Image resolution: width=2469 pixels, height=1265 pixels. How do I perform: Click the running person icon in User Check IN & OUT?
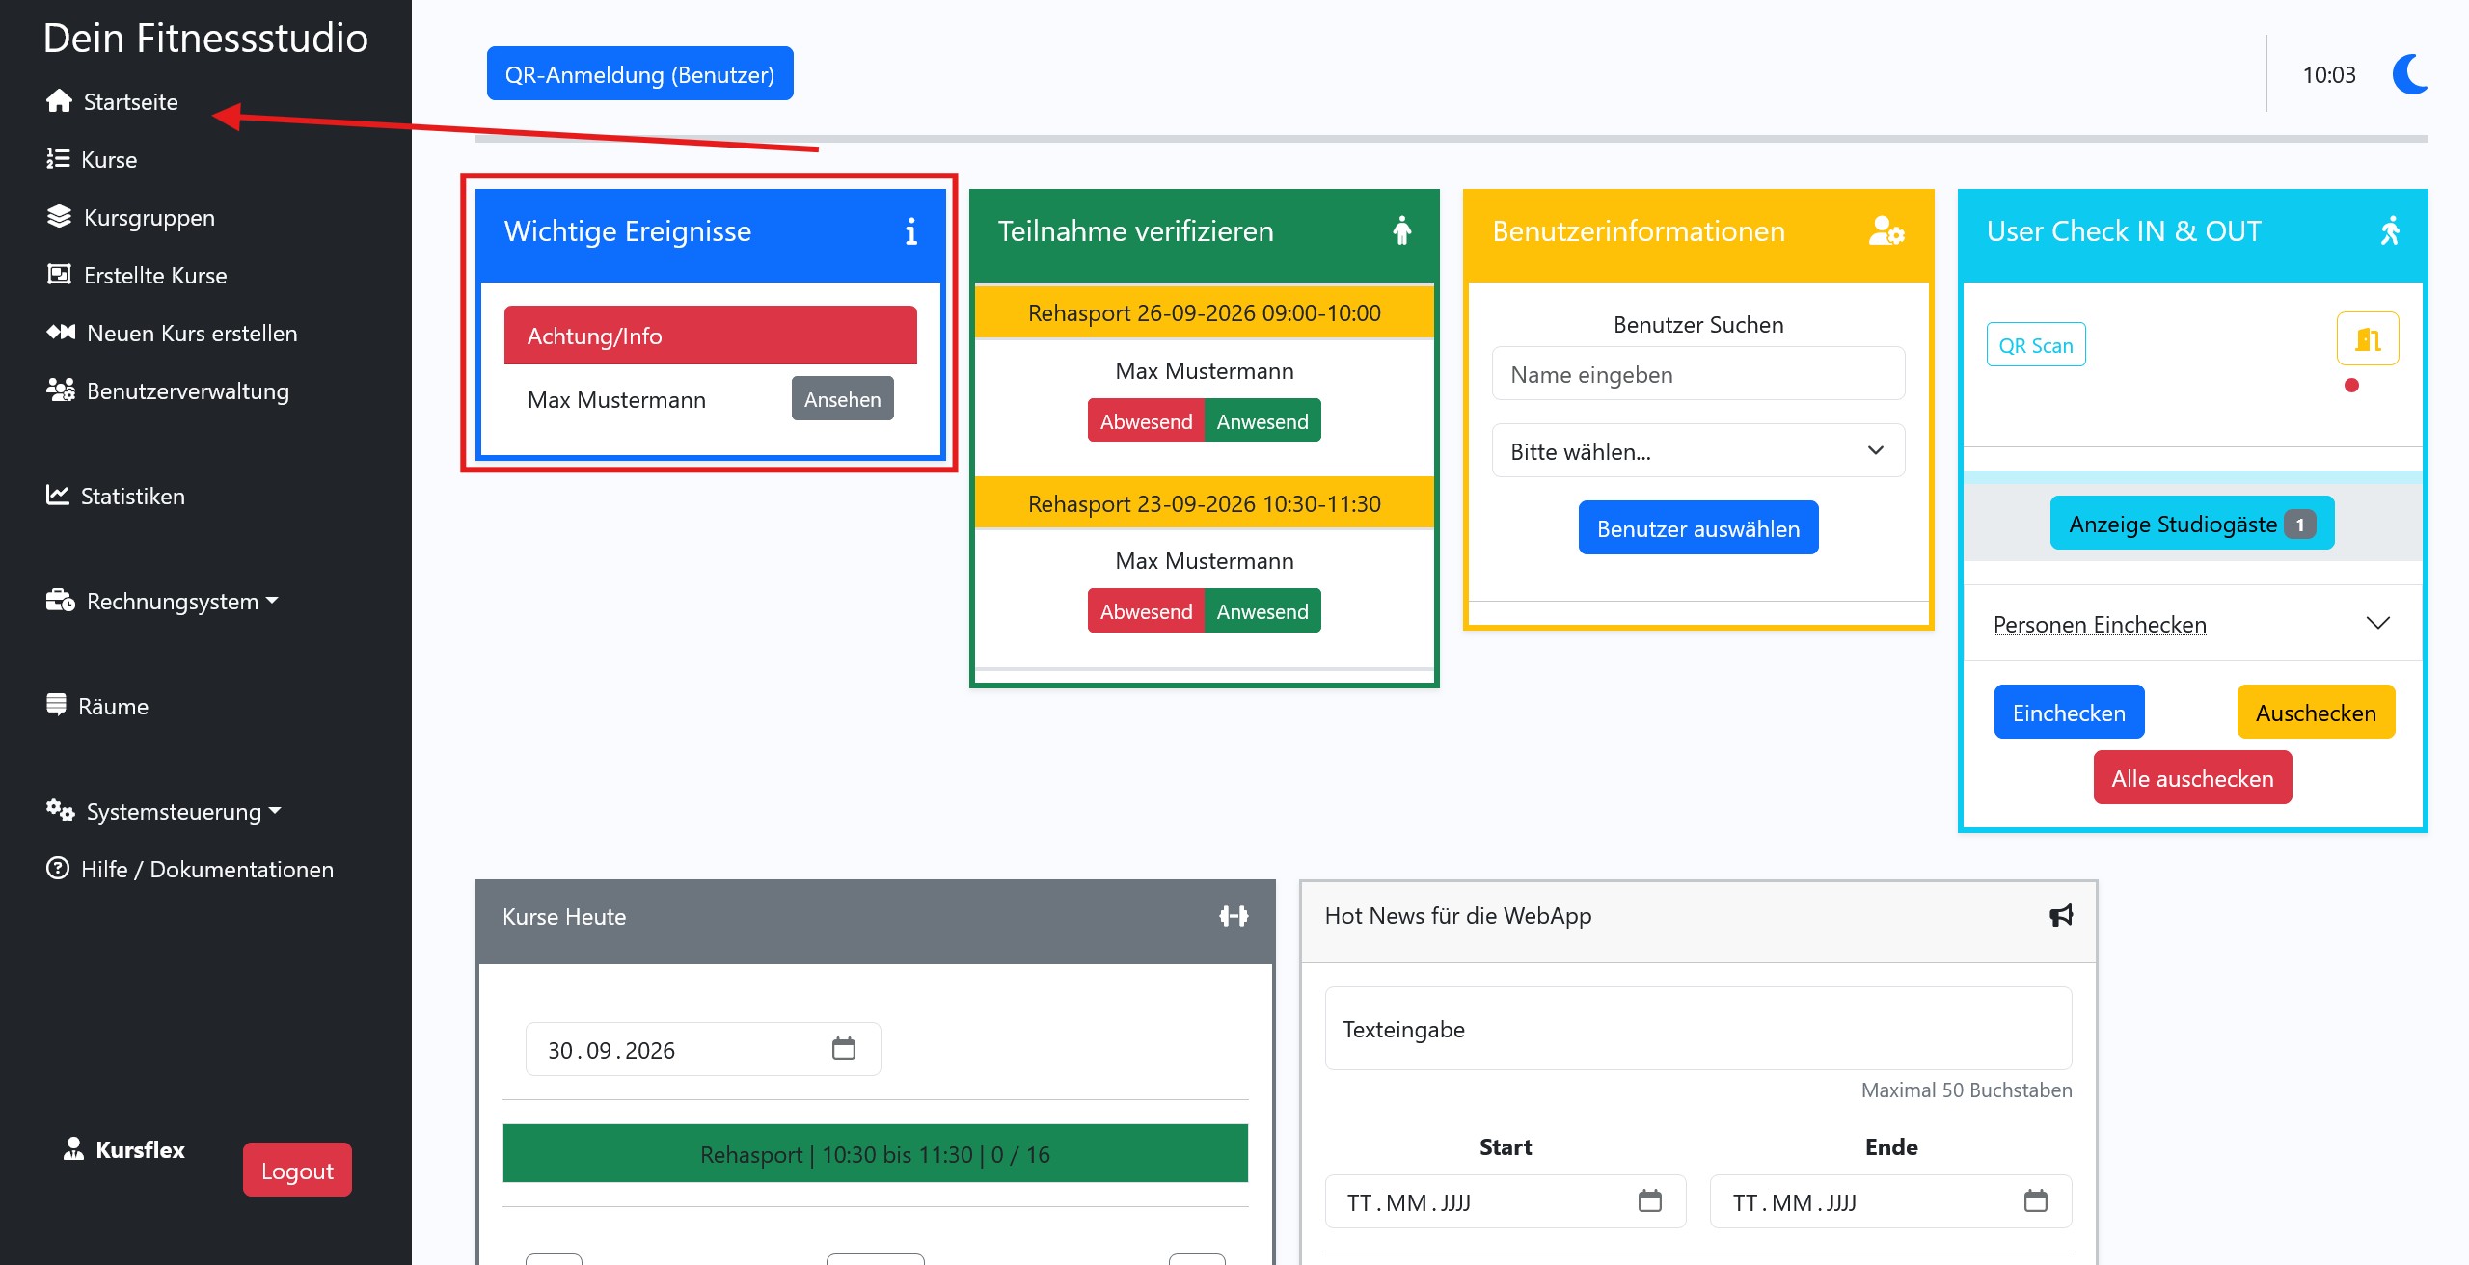coord(2390,231)
